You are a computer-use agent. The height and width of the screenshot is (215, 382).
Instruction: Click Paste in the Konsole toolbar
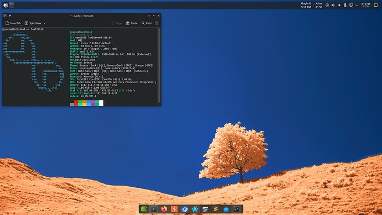tap(132, 23)
